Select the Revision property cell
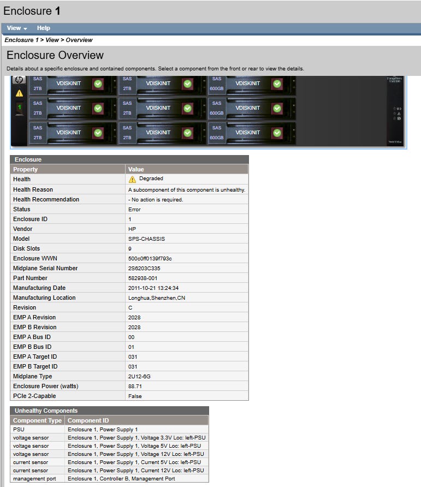Screen dimensions: 421x487 (x=68, y=308)
